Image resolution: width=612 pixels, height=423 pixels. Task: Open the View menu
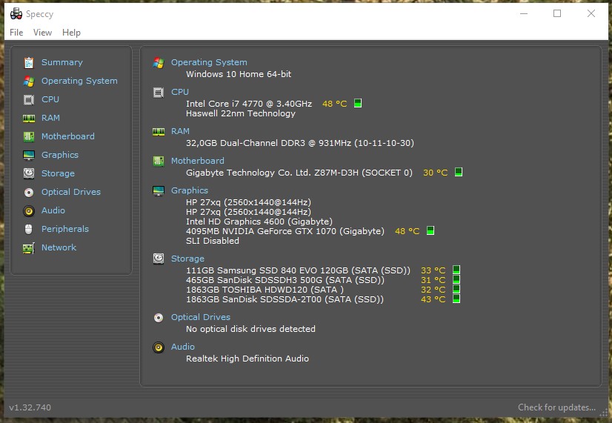[42, 33]
